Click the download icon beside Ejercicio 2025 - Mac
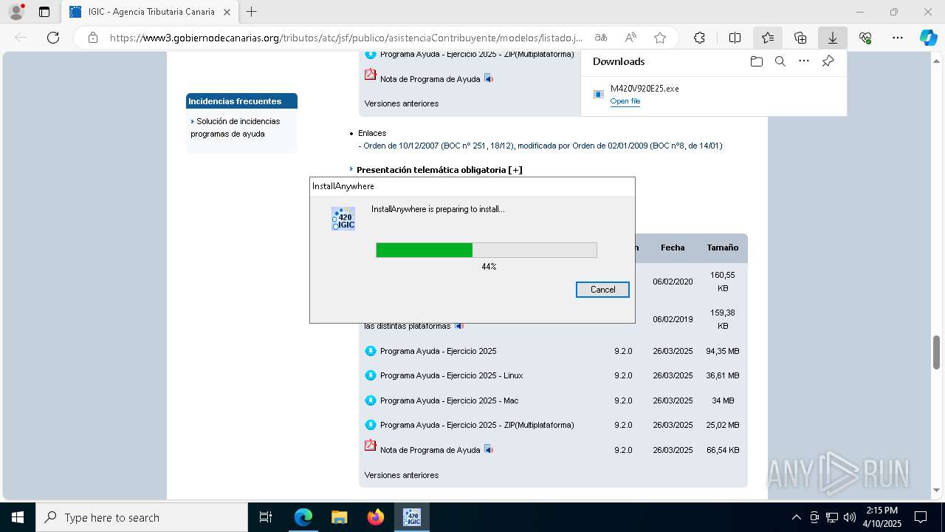Image resolution: width=945 pixels, height=532 pixels. click(x=371, y=400)
